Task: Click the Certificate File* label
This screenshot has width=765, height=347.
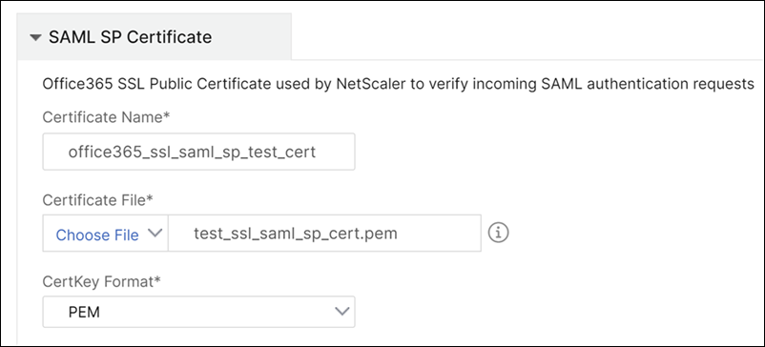Action: click(x=98, y=200)
